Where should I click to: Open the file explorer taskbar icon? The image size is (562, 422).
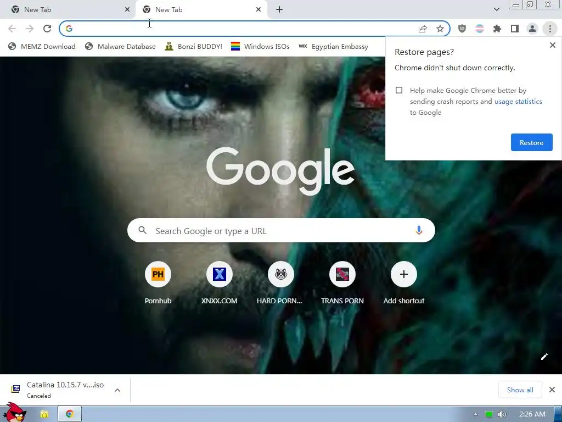point(44,414)
